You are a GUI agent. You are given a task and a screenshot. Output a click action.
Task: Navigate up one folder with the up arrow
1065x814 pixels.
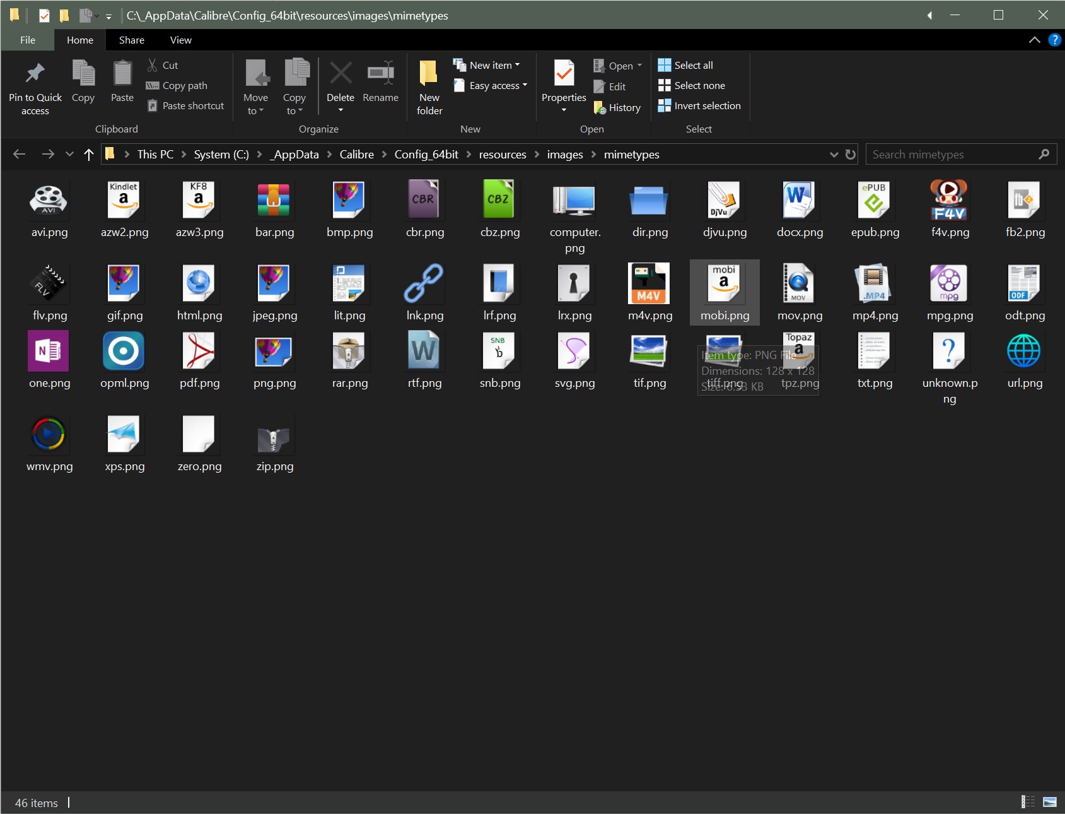(89, 155)
